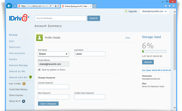Open Shortcuts in sidebar
The width and height of the screenshot is (182, 111).
coord(15,47)
